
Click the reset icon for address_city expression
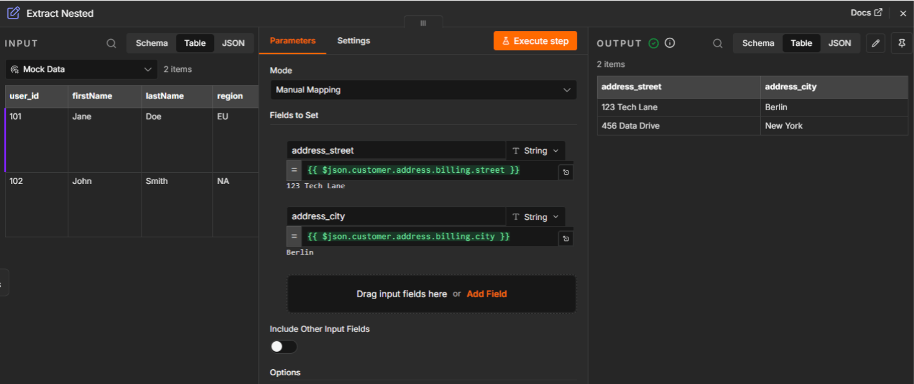[566, 239]
